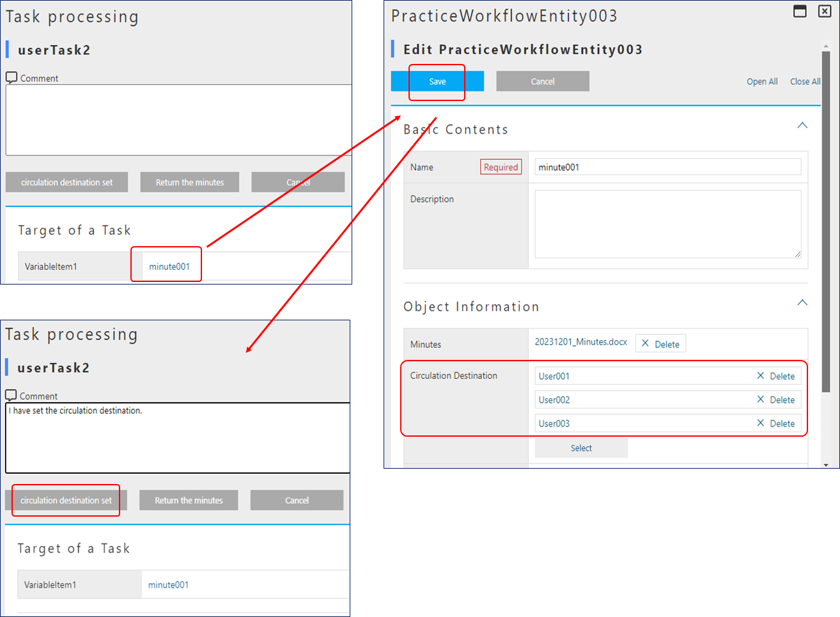Click the 'Circulation Destination' field label
Image resolution: width=840 pixels, height=617 pixels.
coord(453,375)
